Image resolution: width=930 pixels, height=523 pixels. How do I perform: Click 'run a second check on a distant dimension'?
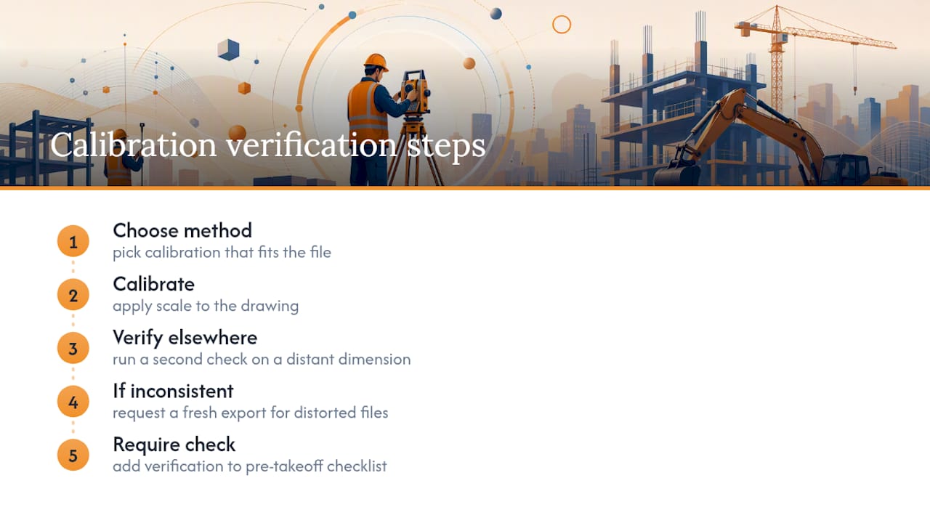(x=262, y=360)
